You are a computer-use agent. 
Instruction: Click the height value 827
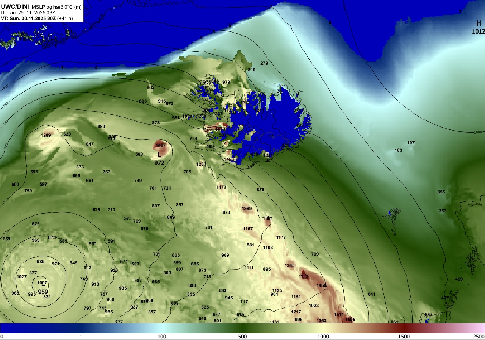pyautogui.click(x=33, y=273)
